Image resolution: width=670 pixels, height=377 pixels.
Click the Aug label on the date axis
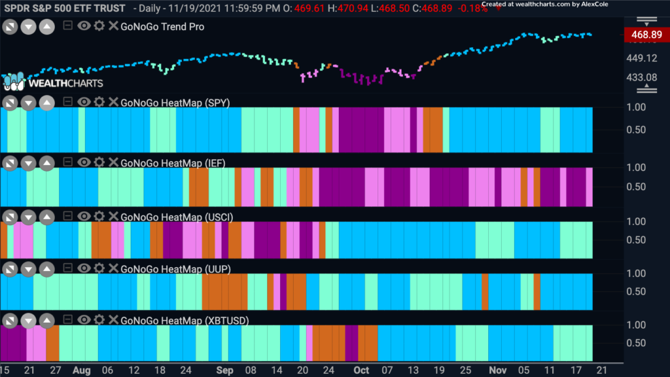pos(82,370)
